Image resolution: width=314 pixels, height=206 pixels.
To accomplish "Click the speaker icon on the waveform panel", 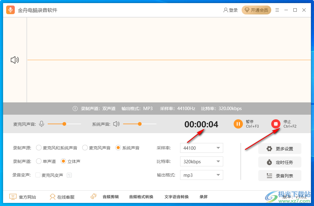I will click(x=14, y=60).
